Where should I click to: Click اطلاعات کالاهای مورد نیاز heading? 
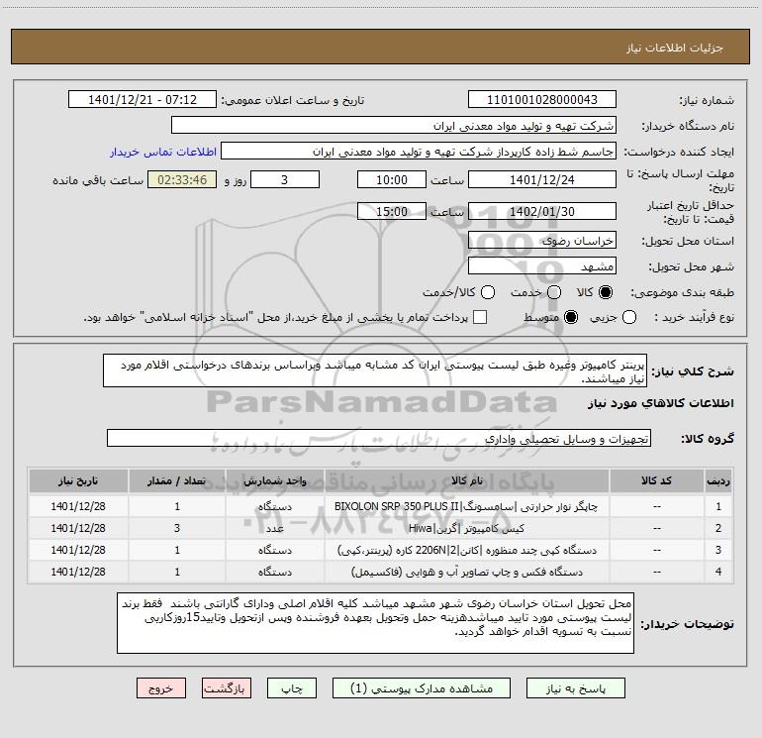661,403
